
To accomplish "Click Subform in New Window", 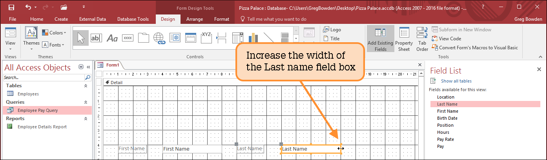I will coord(461,29).
